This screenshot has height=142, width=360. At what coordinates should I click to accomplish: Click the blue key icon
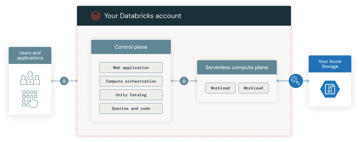[x=295, y=81]
